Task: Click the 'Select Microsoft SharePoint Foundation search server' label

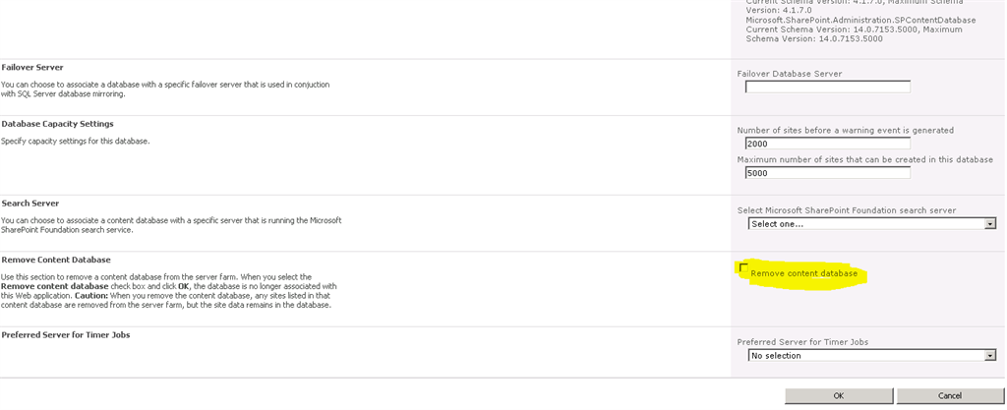Action: click(846, 210)
